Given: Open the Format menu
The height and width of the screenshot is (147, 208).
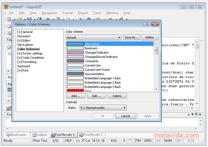Looking at the screenshot, I should coord(68,13).
